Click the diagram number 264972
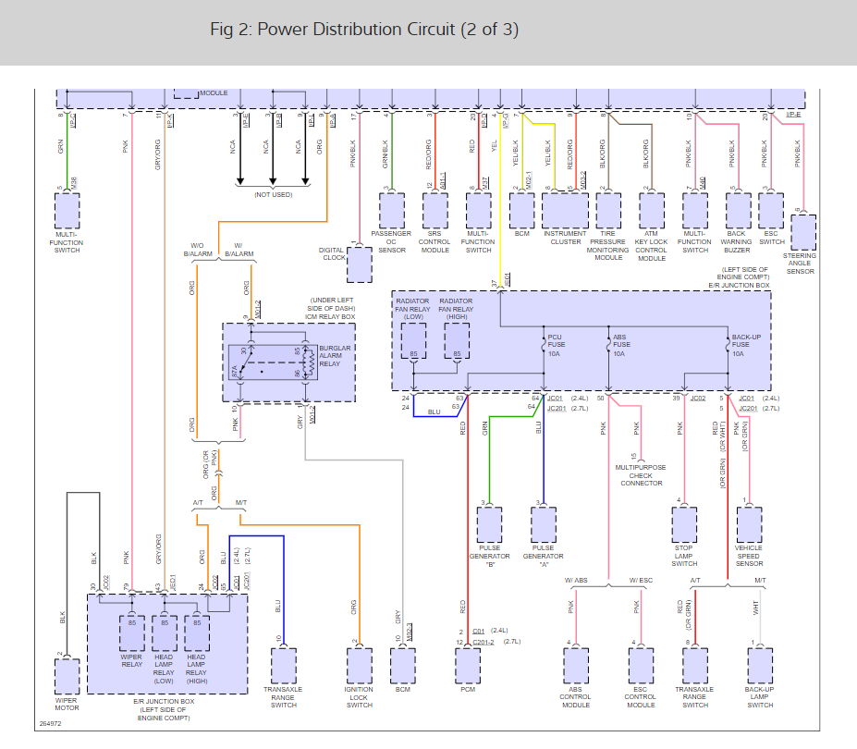 [x=50, y=723]
